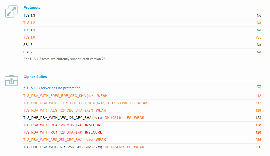
Task: Click the Cipher Suites heading
Action: 35,77
